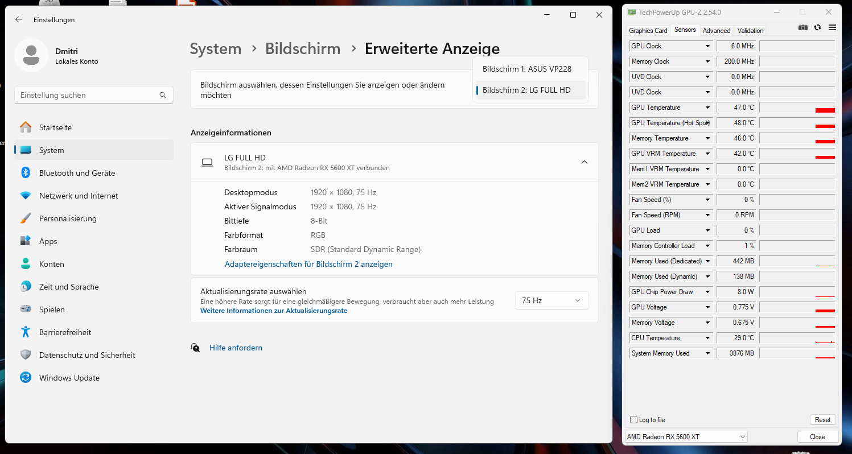852x454 pixels.
Task: Click the Windows Update icon
Action: point(26,378)
